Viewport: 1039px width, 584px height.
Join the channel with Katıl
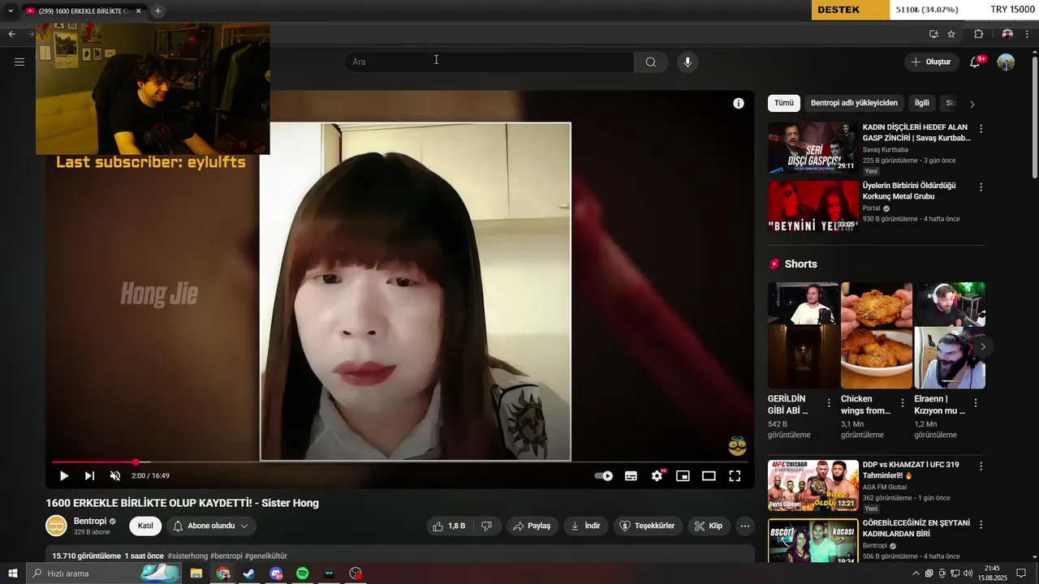point(145,526)
